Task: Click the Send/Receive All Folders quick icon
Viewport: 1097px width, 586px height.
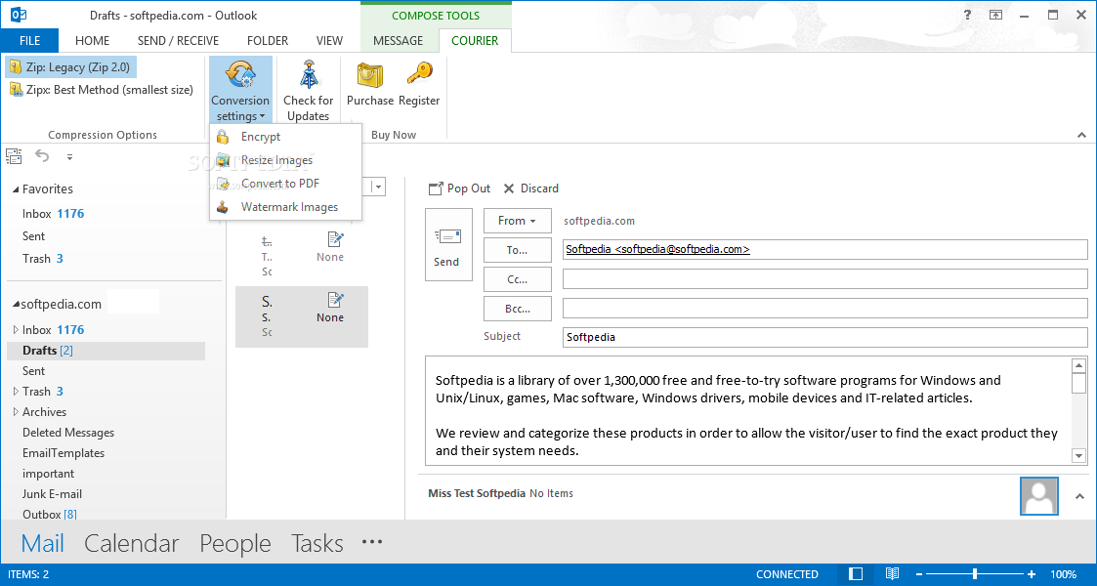Action: point(14,156)
